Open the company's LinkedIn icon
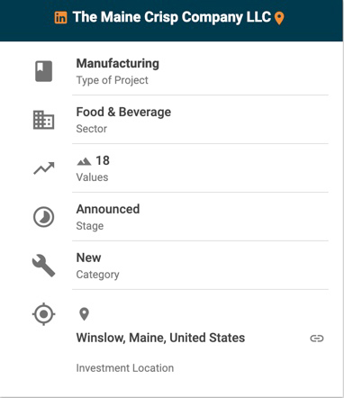The image size is (344, 398). click(x=60, y=18)
